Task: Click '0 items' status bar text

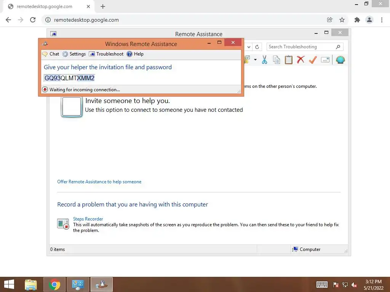Action: tap(58, 249)
